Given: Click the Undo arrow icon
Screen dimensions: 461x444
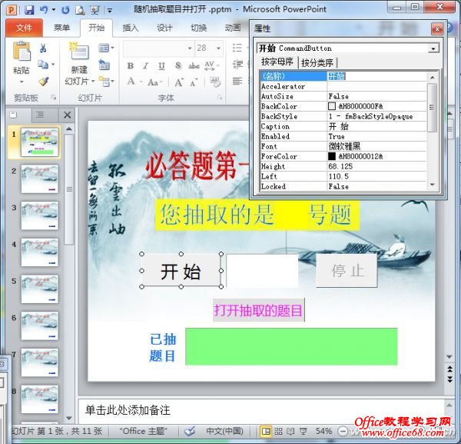Looking at the screenshot, I should click(44, 10).
